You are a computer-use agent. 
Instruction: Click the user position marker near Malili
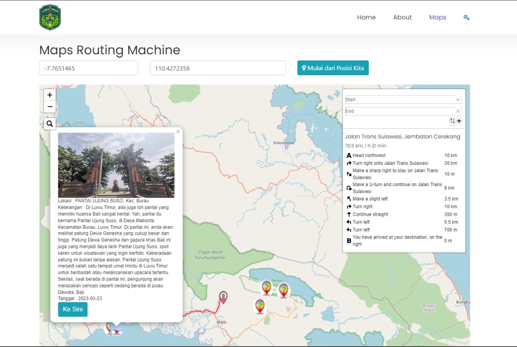223,297
